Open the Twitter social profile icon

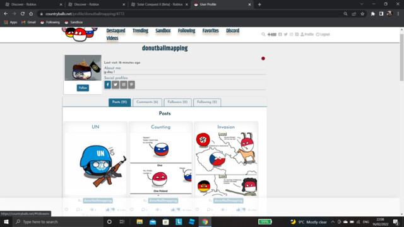[116, 84]
